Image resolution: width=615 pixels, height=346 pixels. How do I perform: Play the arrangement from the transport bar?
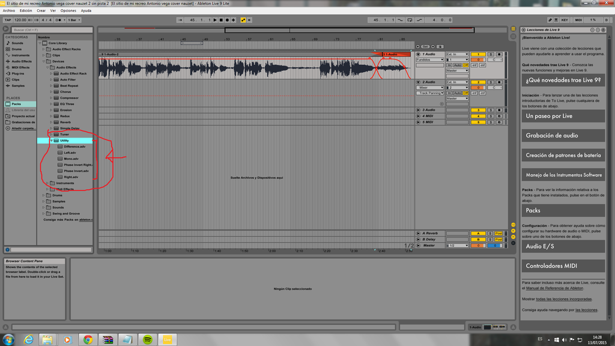pyautogui.click(x=215, y=20)
